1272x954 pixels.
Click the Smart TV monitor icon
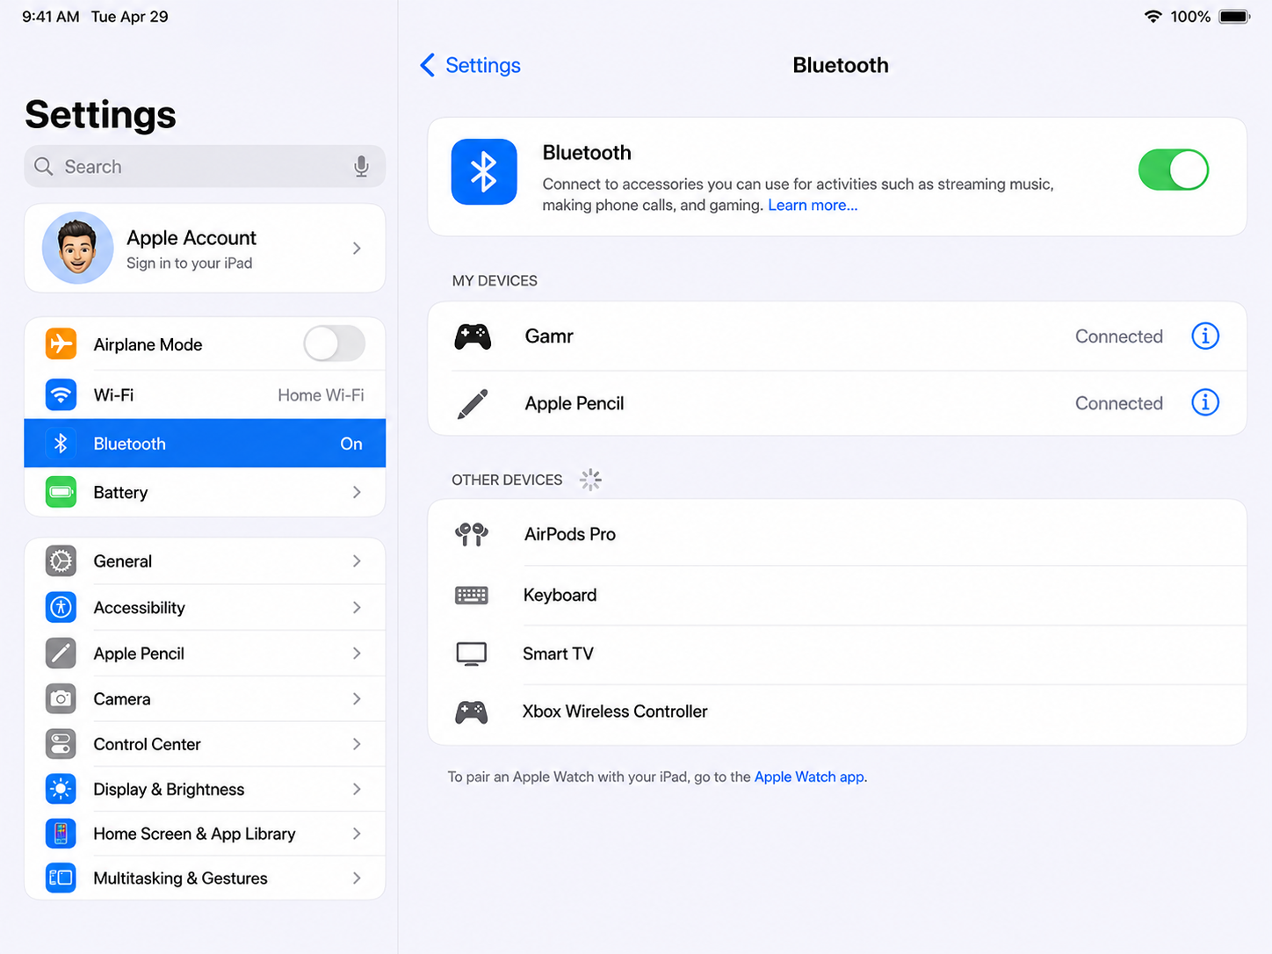tap(472, 654)
